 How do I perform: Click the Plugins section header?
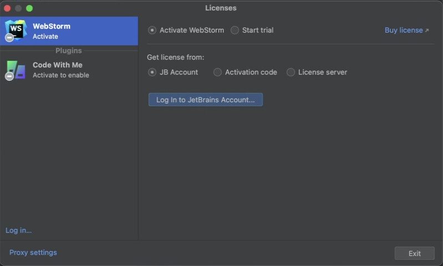click(69, 51)
